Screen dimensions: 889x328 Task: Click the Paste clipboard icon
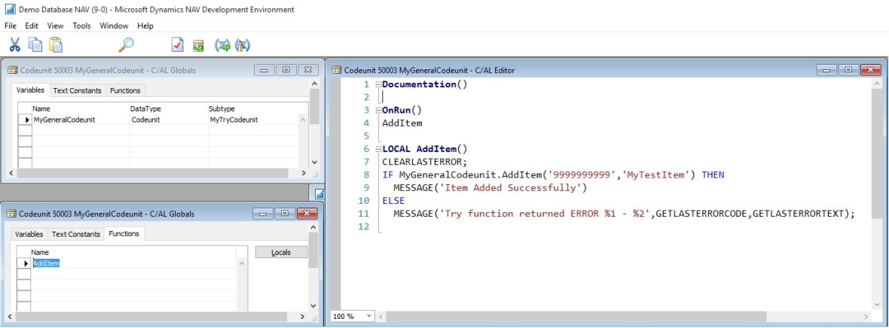point(57,45)
